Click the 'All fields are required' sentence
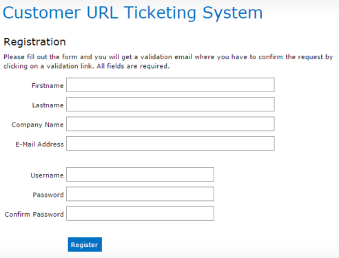 click(x=133, y=66)
